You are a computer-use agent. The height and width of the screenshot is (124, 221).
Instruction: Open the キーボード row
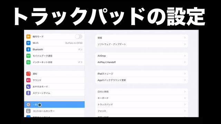click(x=142, y=98)
